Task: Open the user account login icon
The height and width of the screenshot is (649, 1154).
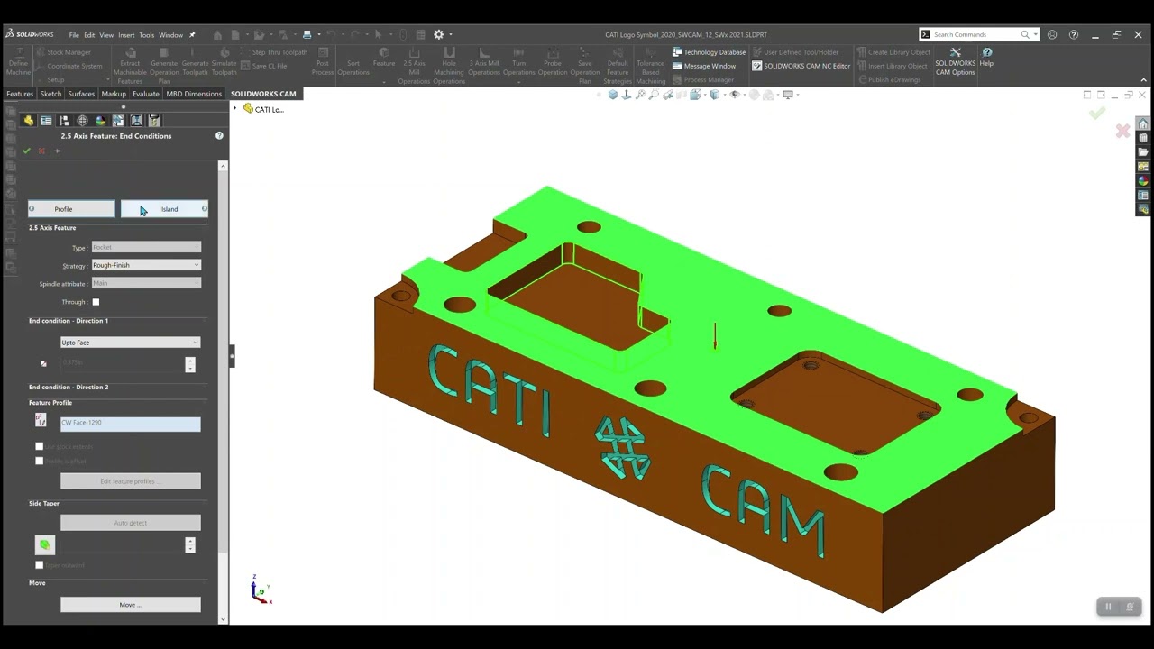Action: pyautogui.click(x=1052, y=34)
